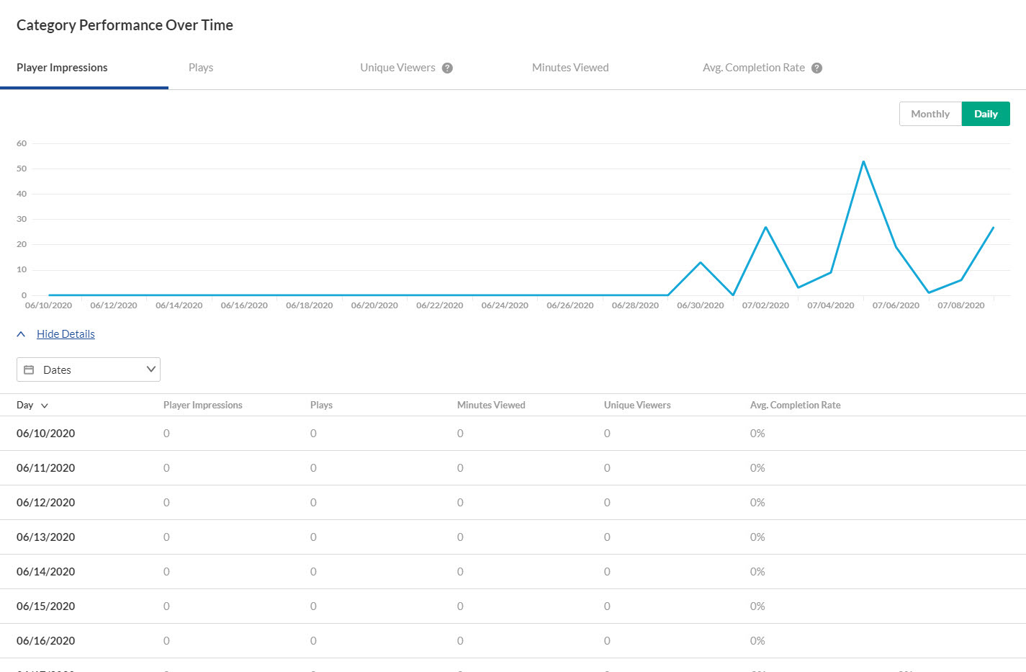Viewport: 1026px width, 672px height.
Task: Click the collapse chevron beside Hide Details
Action: click(x=21, y=334)
